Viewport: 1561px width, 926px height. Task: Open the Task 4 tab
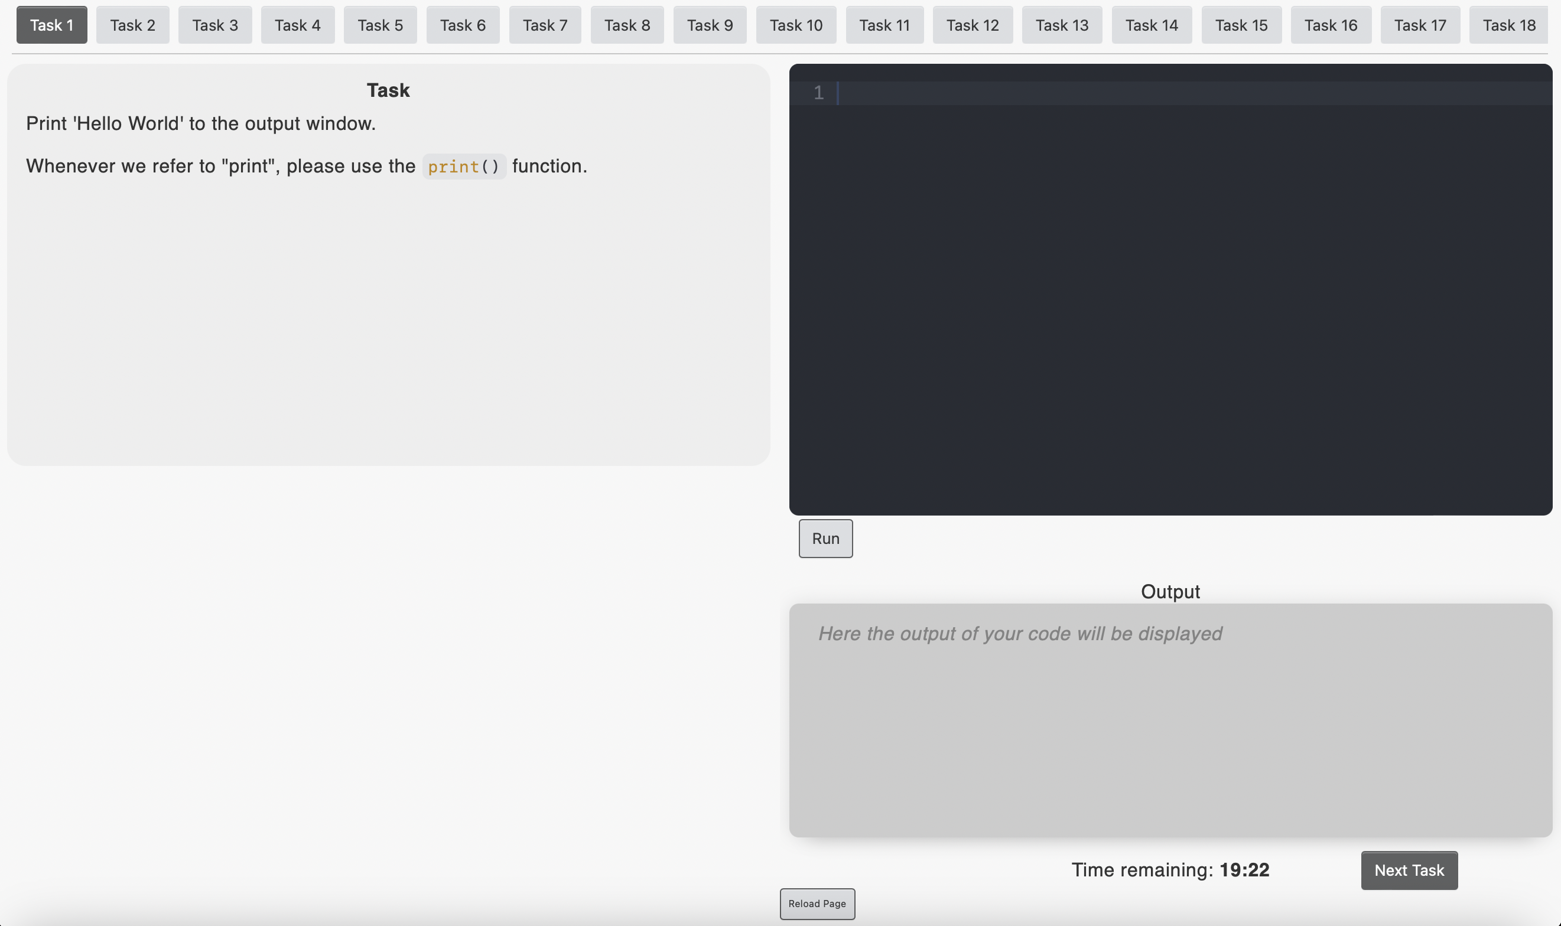pyautogui.click(x=297, y=25)
